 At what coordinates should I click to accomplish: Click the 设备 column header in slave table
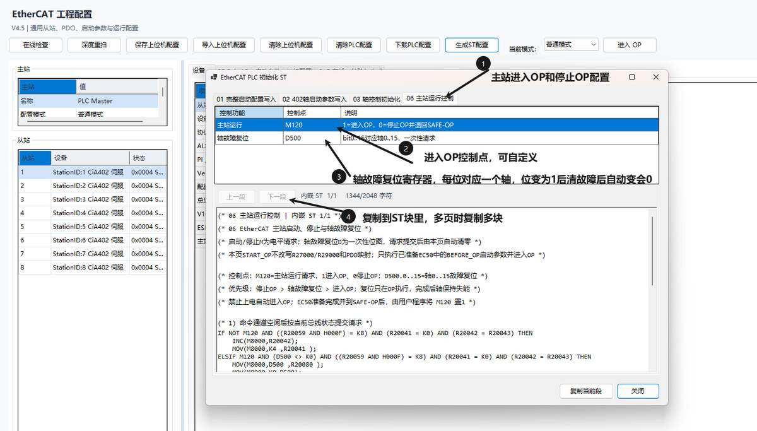(x=90, y=158)
